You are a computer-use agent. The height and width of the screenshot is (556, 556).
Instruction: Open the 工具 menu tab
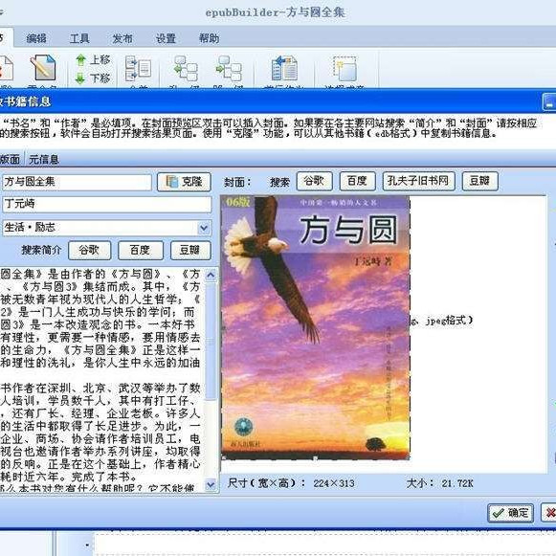[x=79, y=38]
